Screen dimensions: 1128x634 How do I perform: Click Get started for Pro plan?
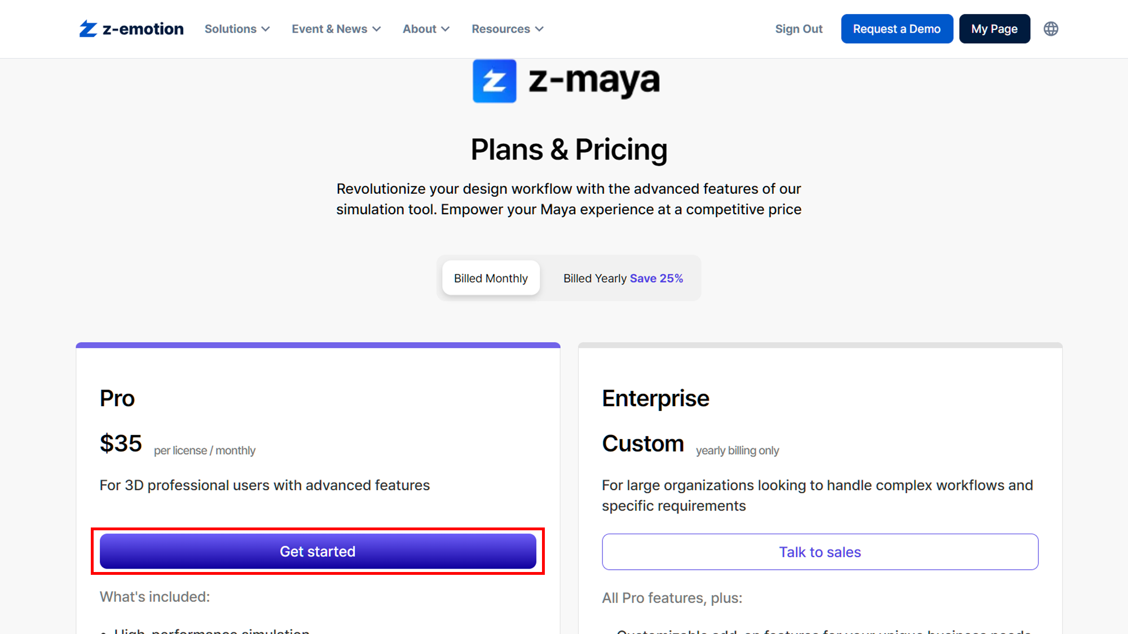click(318, 551)
